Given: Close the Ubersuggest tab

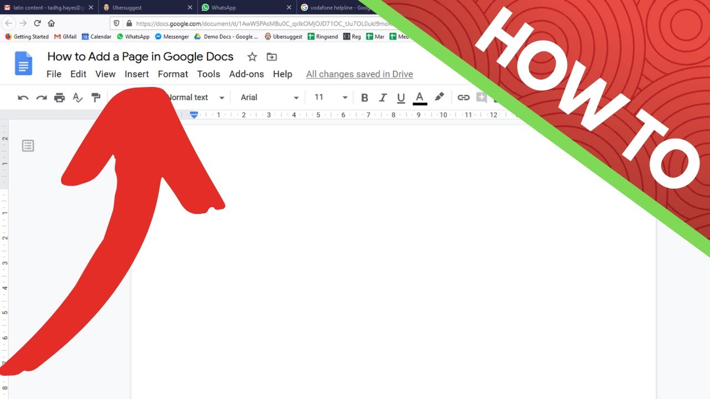Looking at the screenshot, I should click(x=190, y=8).
